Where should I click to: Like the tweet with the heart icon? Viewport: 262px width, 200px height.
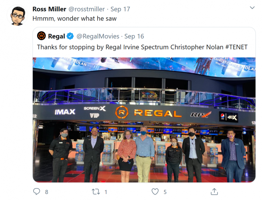click(155, 192)
